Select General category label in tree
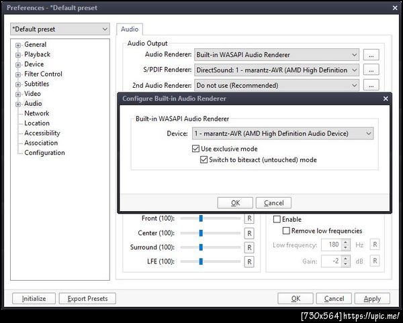The width and height of the screenshot is (403, 323). tap(35, 44)
